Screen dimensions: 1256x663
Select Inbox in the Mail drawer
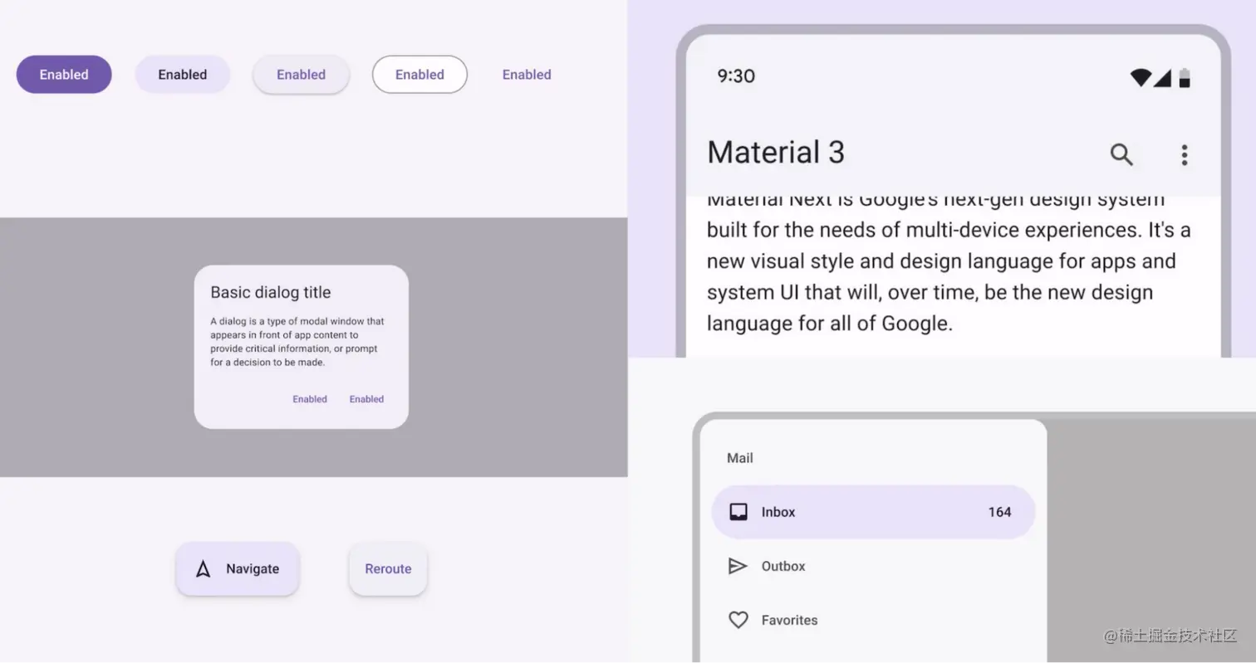(x=873, y=512)
